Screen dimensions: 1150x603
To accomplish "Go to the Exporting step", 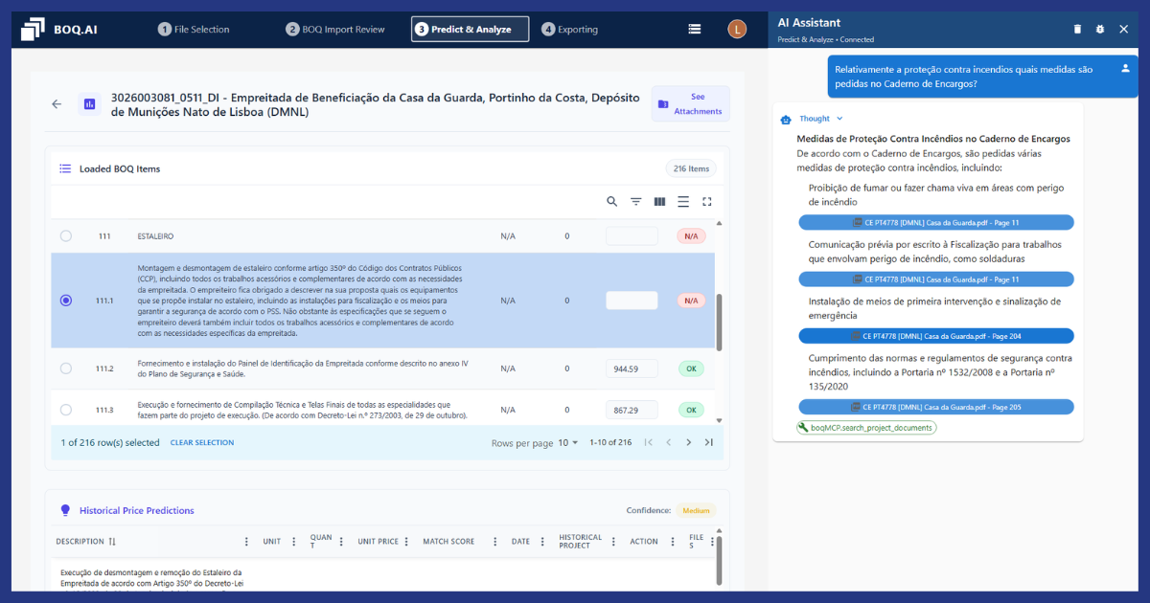I will 569,30.
